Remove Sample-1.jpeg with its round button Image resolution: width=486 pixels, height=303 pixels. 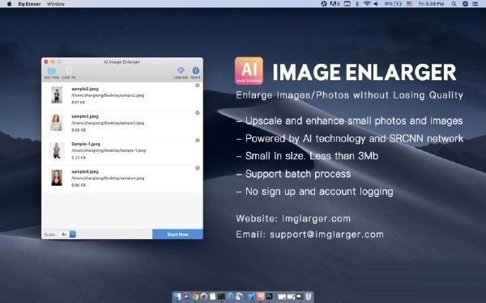(198, 141)
